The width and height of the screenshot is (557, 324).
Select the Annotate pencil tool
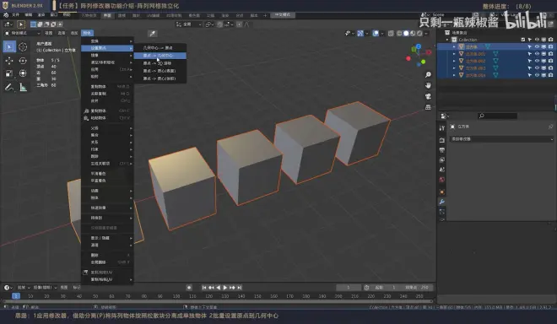coord(9,87)
